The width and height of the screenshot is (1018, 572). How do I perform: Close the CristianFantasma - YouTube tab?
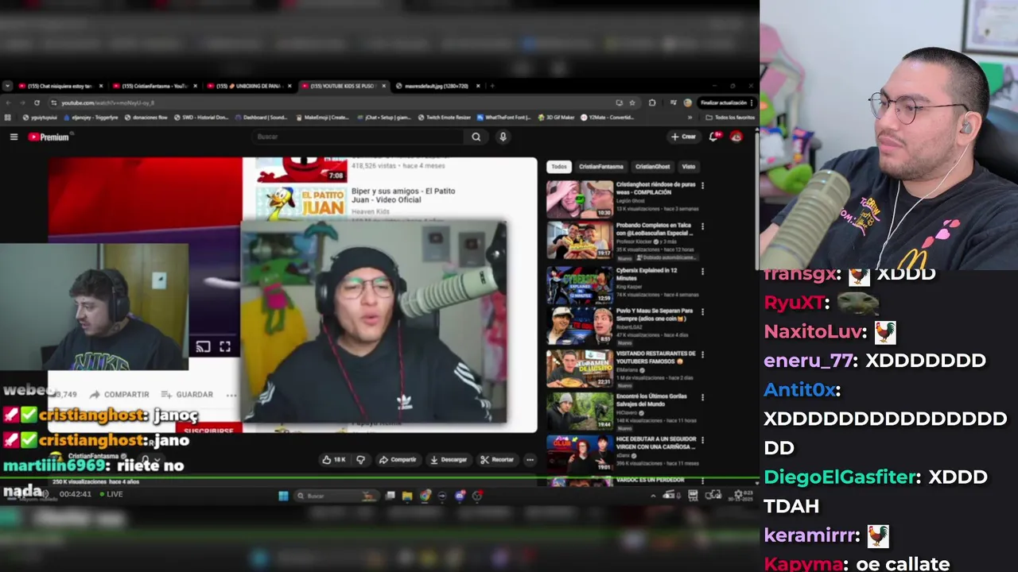click(196, 86)
